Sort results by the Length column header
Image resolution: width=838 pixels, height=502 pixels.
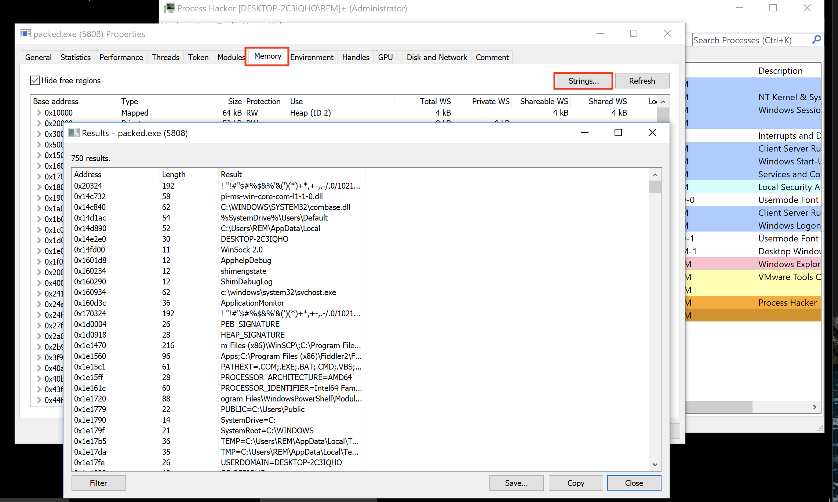189,174
